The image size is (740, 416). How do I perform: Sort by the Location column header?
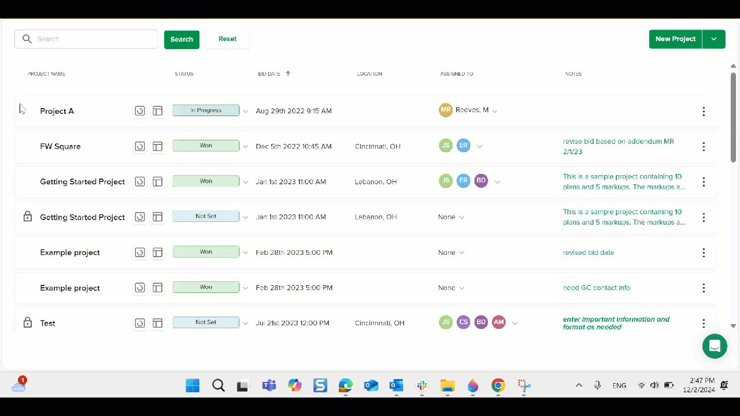click(x=369, y=74)
